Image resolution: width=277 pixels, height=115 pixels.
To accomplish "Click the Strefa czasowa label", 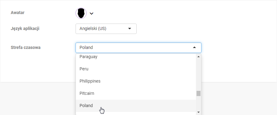I will [25, 47].
